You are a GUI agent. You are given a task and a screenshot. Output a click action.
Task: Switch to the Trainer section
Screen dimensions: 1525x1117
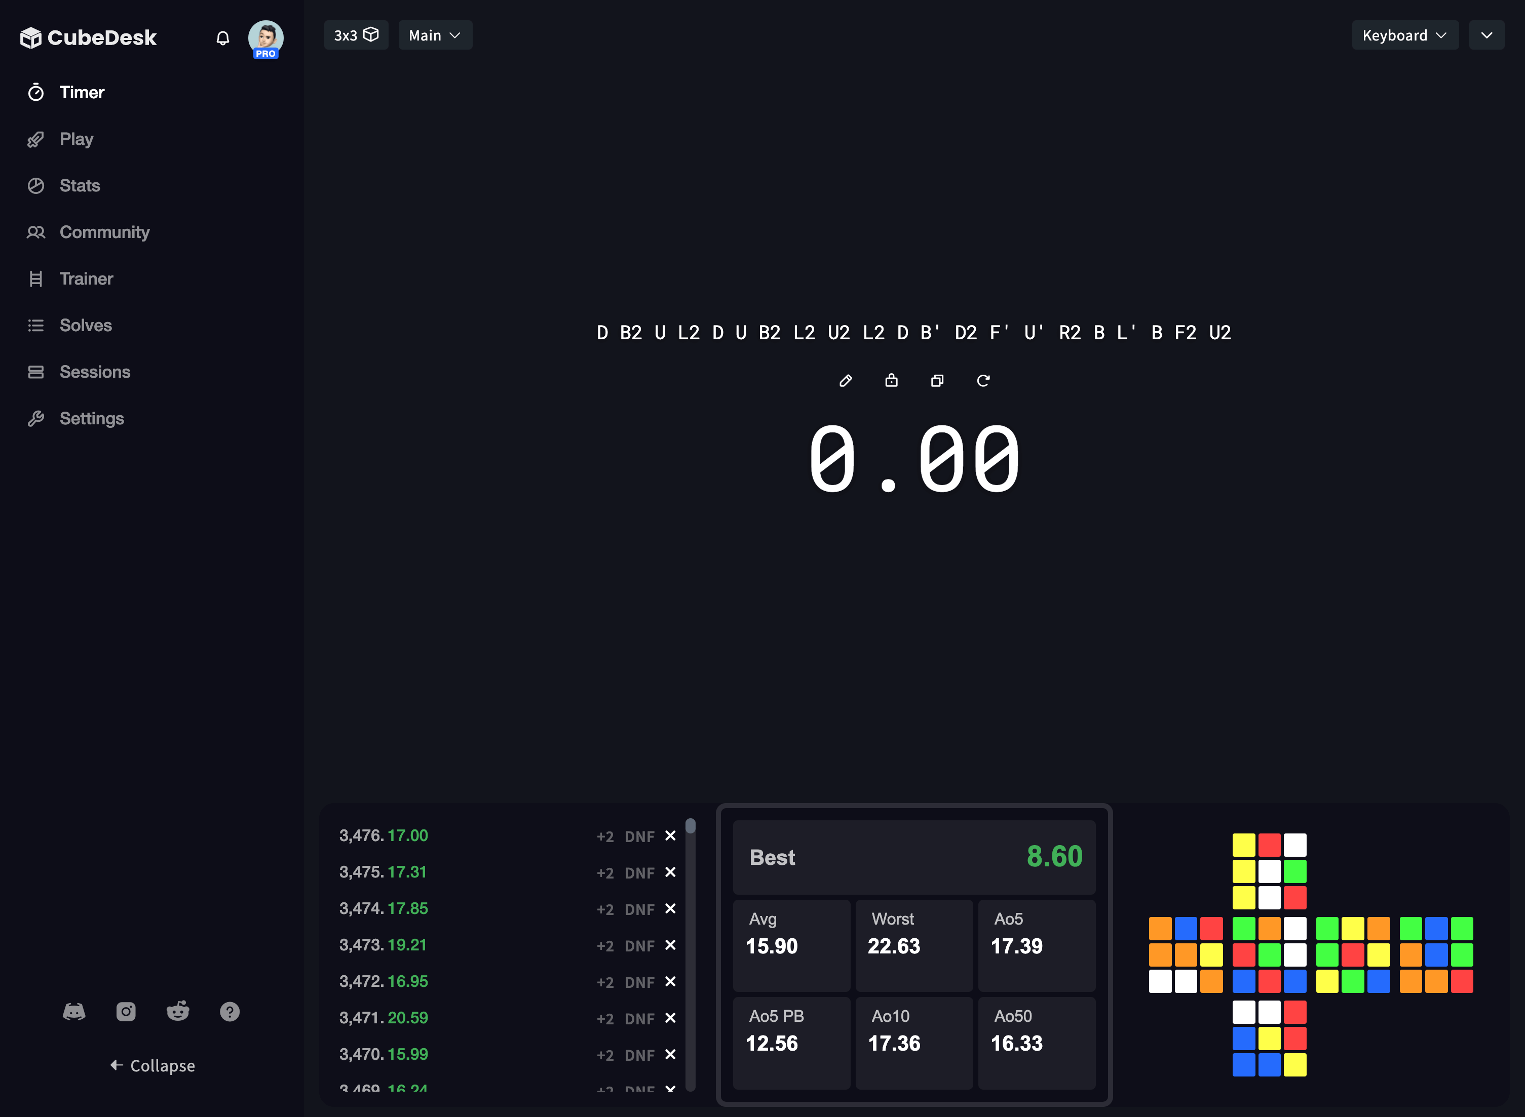coord(86,278)
